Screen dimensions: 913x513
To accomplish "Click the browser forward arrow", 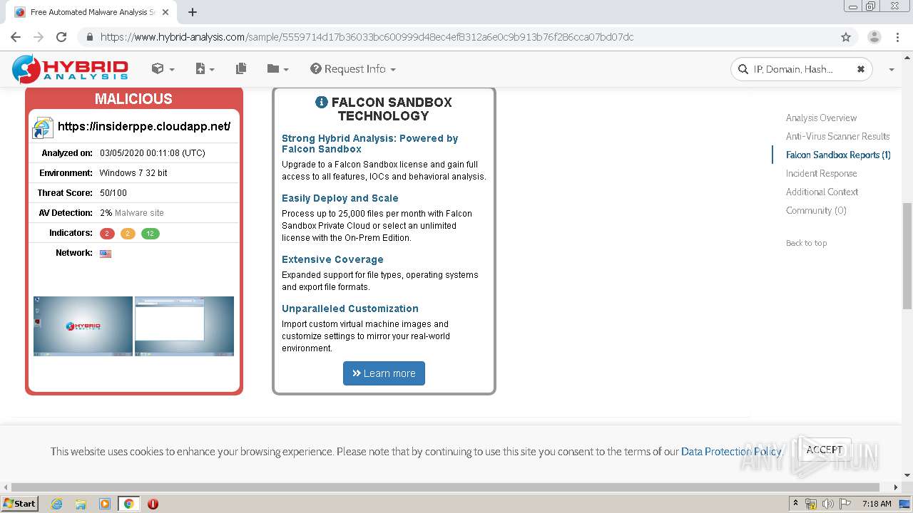I will pyautogui.click(x=39, y=37).
